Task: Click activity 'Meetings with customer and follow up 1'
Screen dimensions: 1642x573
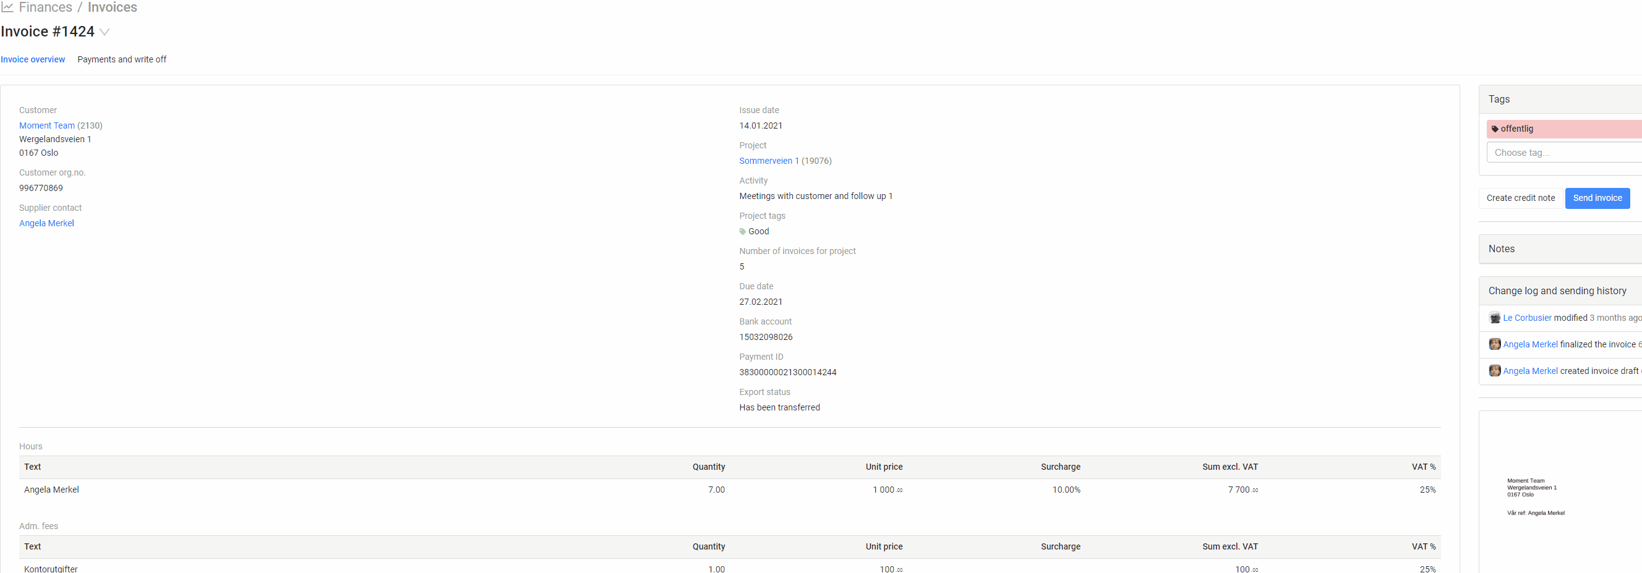Action: [815, 197]
